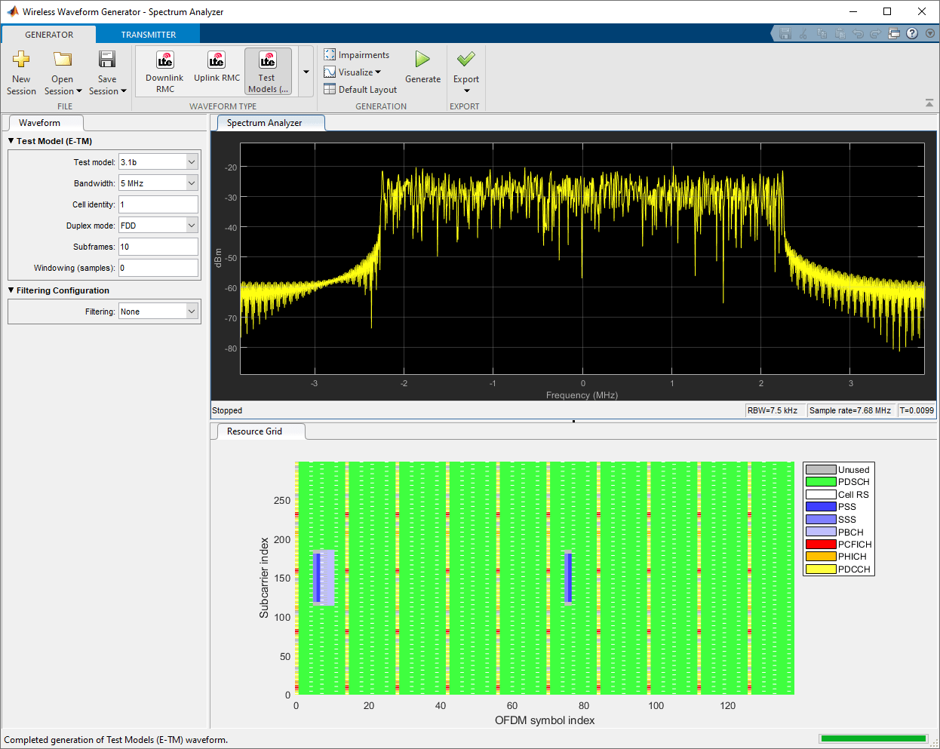Collapse the toolstrip with the up arrow
The height and width of the screenshot is (749, 940).
[x=929, y=103]
